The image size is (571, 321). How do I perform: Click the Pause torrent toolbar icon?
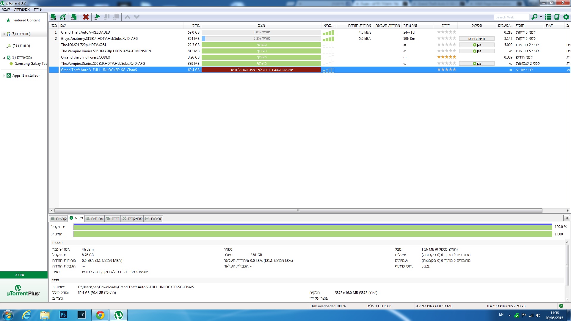[x=106, y=17]
